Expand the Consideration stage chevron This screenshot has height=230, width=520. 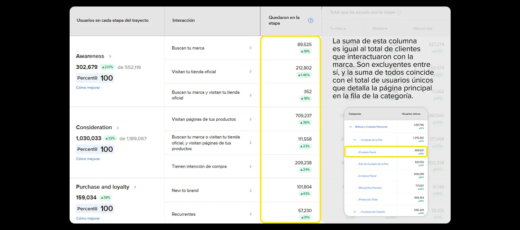118,128
